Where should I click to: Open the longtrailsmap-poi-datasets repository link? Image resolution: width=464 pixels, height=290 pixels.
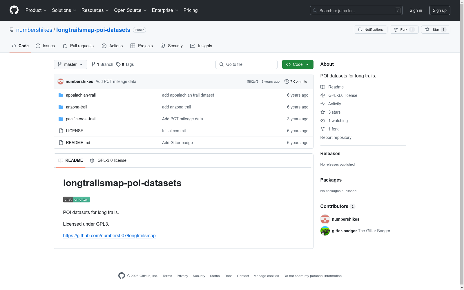[93, 30]
